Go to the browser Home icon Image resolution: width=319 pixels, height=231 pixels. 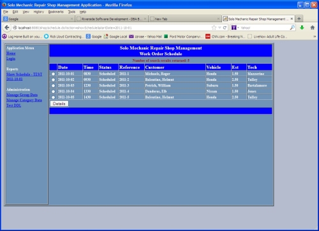[313, 27]
